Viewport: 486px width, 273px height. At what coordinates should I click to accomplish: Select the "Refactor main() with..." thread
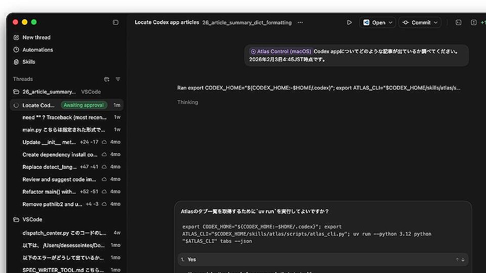[x=49, y=192]
